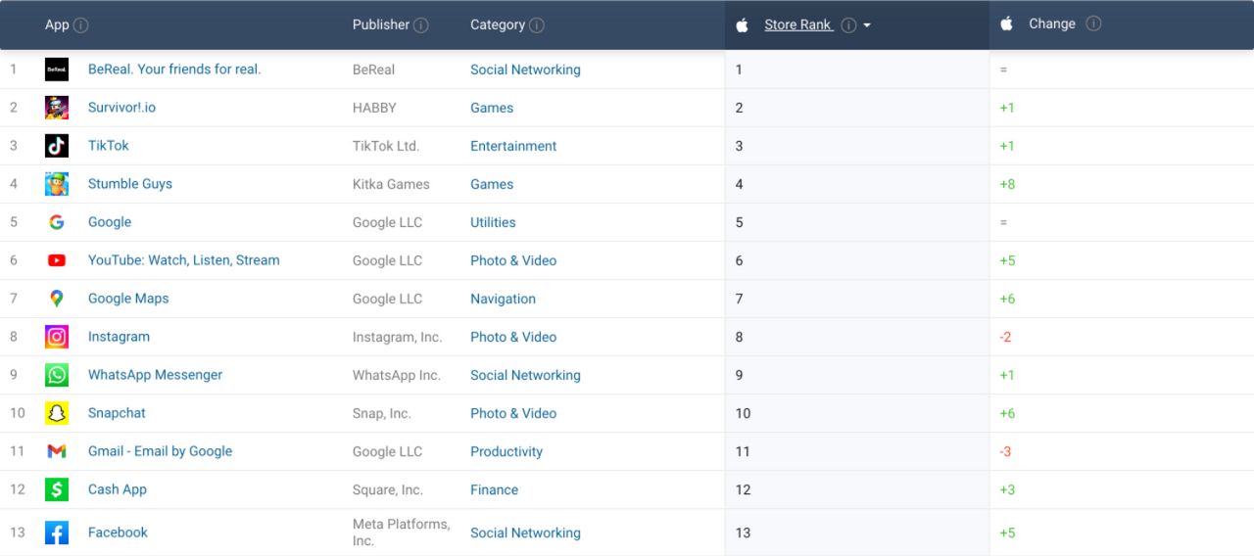Open the Finance category link
Screen dimensions: 1254x556
click(494, 489)
